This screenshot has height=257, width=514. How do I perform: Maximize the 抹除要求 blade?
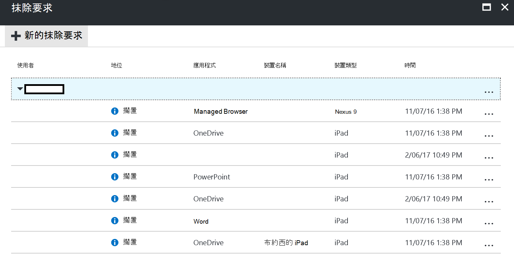coord(487,7)
